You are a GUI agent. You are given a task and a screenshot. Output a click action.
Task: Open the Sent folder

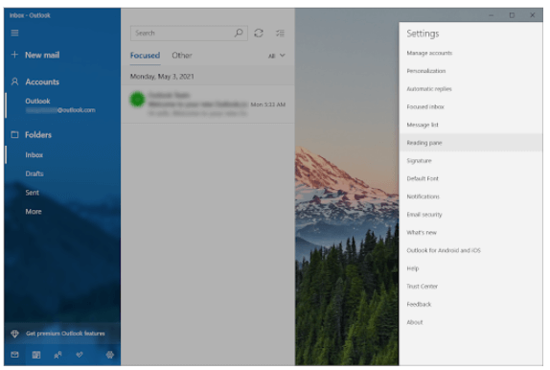click(33, 193)
